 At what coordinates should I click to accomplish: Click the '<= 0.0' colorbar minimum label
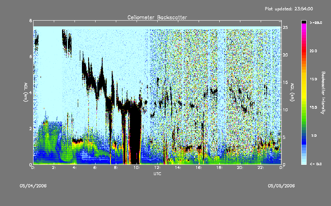tap(316, 164)
